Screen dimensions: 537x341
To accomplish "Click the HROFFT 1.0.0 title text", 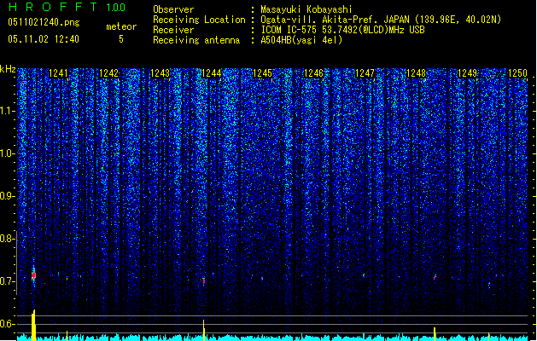I will [x=67, y=7].
